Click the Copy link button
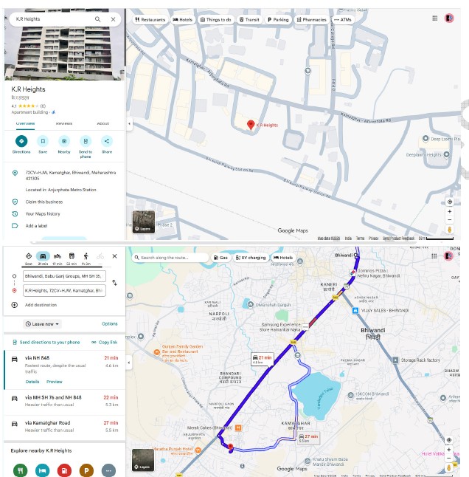The height and width of the screenshot is (477, 469). coord(105,342)
